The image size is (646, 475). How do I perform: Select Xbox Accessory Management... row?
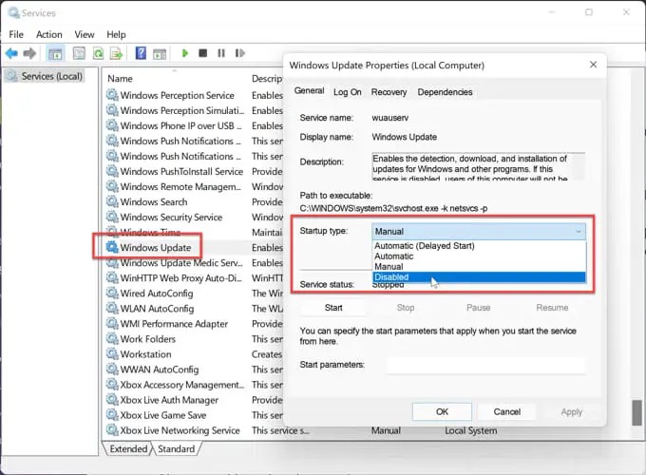(x=174, y=385)
